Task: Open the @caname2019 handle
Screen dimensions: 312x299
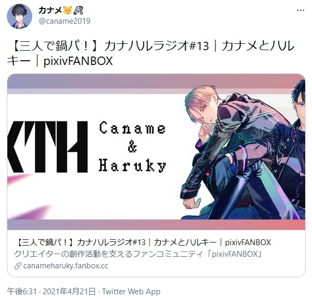Action: (64, 21)
